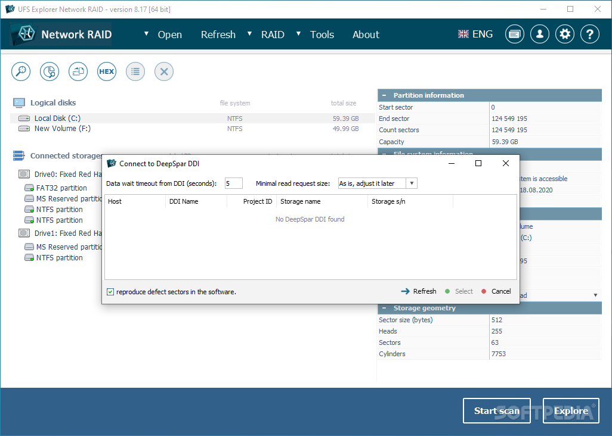The height and width of the screenshot is (436, 612).
Task: Click the Drive0 hard disk icon
Action: (24, 174)
